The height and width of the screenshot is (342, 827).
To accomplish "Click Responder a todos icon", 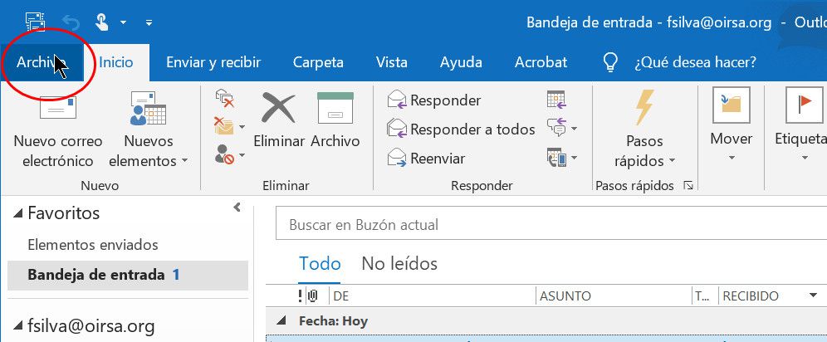I will [x=397, y=129].
